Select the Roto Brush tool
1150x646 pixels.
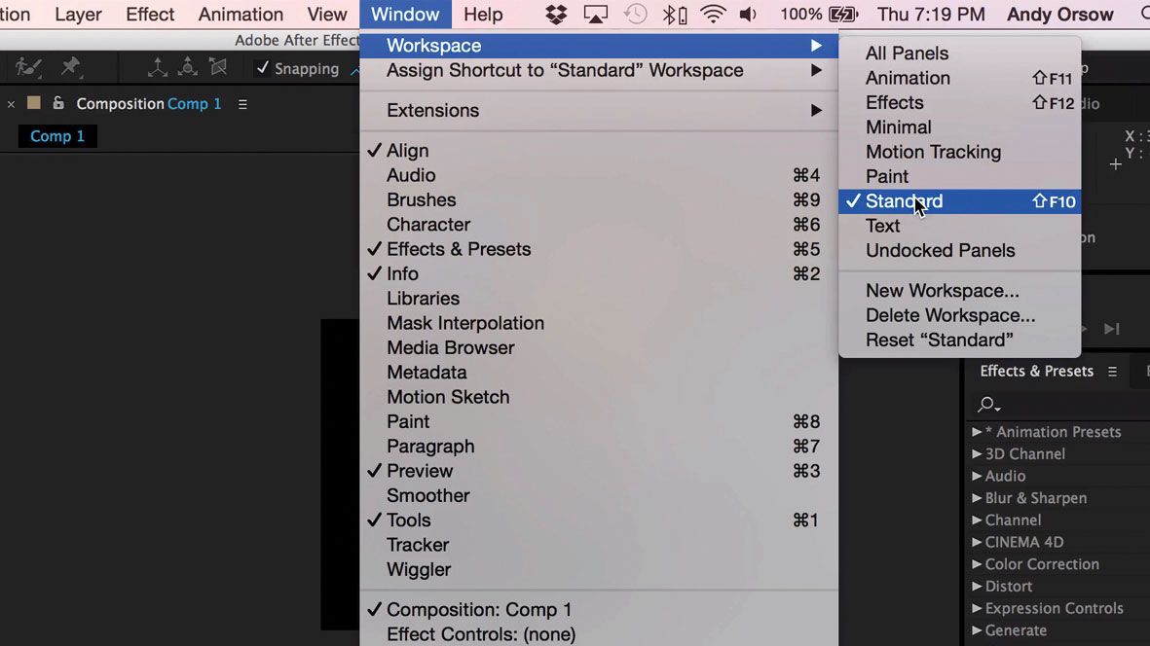(28, 67)
